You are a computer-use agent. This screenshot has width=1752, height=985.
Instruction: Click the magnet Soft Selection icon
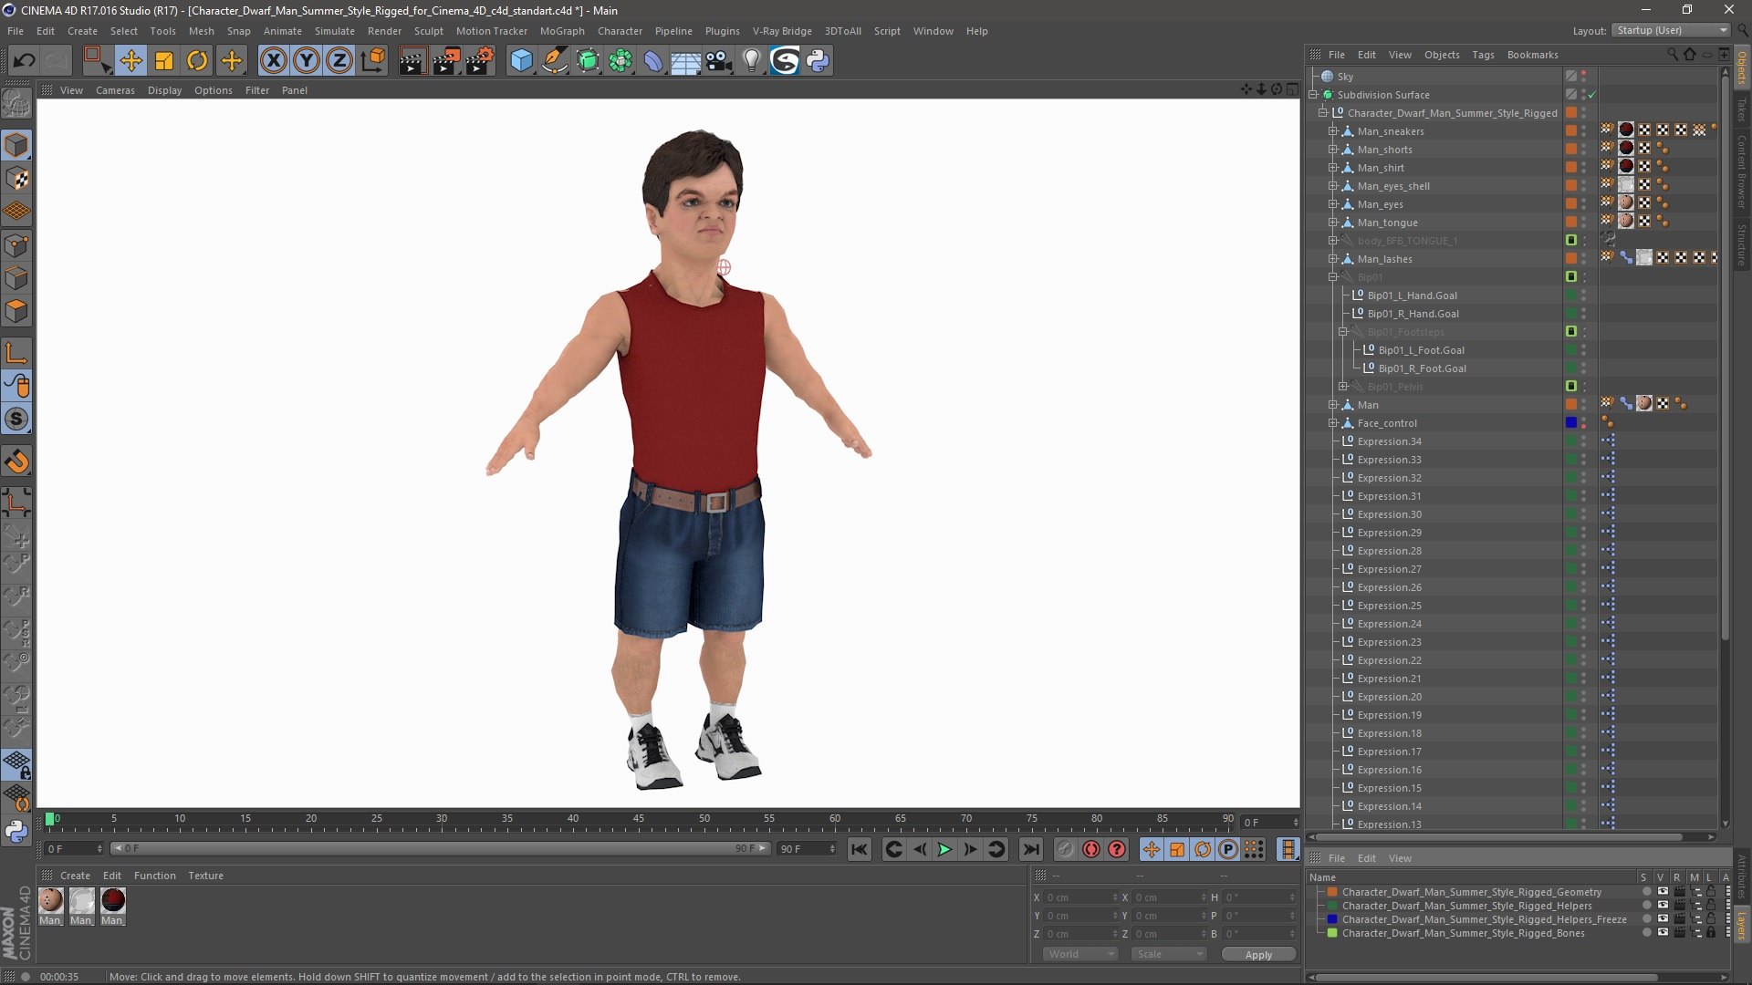[x=16, y=461]
